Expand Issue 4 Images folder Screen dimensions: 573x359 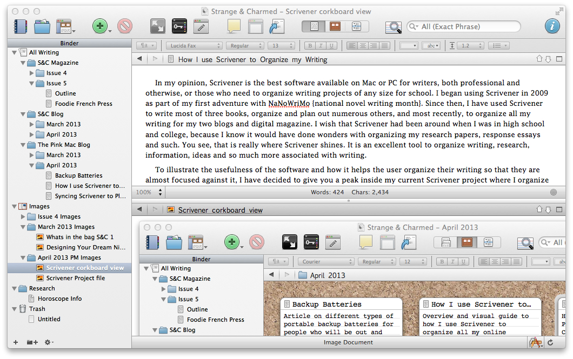click(x=23, y=216)
